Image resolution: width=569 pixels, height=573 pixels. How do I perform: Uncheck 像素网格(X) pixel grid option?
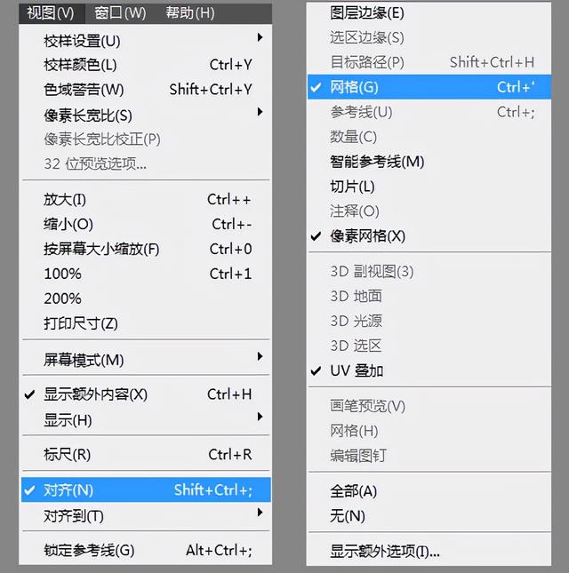click(429, 236)
